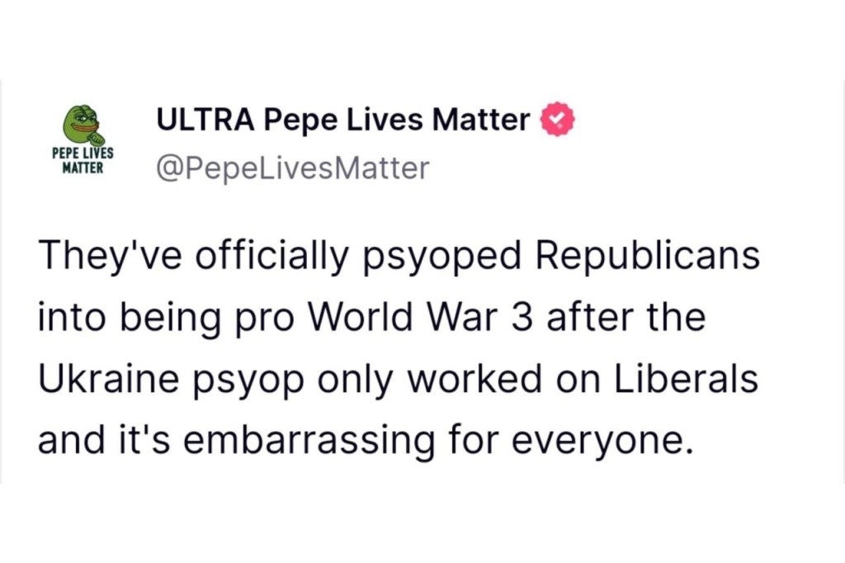The height and width of the screenshot is (563, 845).
Task: Click the word "Republicans" in the post
Action: tap(648, 256)
